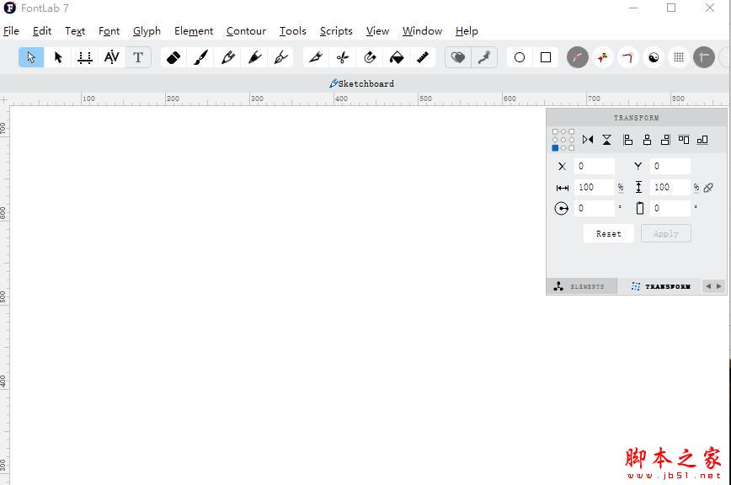Image resolution: width=731 pixels, height=485 pixels.
Task: Select the Knife tool
Action: coord(316,57)
